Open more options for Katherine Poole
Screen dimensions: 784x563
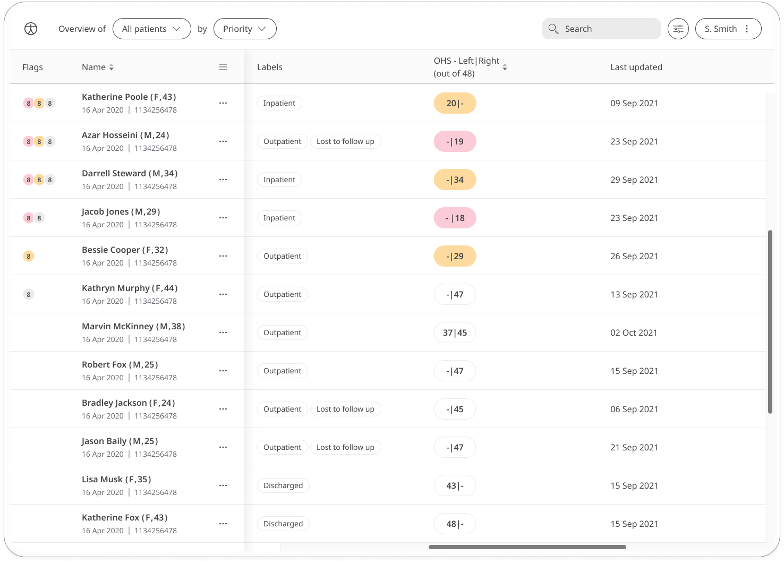(x=223, y=103)
